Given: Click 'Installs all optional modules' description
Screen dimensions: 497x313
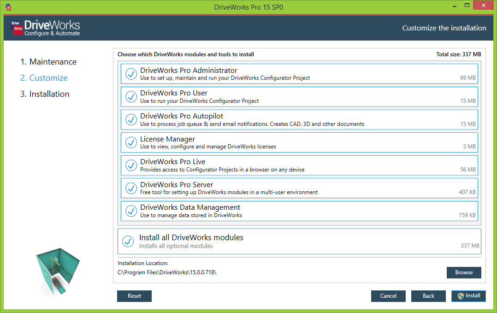Looking at the screenshot, I should [x=176, y=246].
